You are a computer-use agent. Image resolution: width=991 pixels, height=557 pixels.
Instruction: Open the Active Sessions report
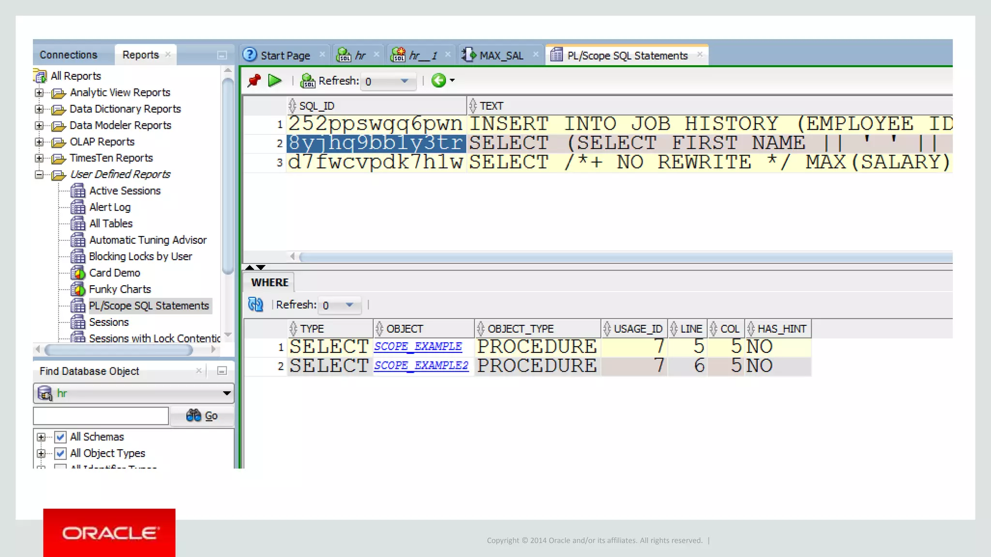pyautogui.click(x=125, y=191)
